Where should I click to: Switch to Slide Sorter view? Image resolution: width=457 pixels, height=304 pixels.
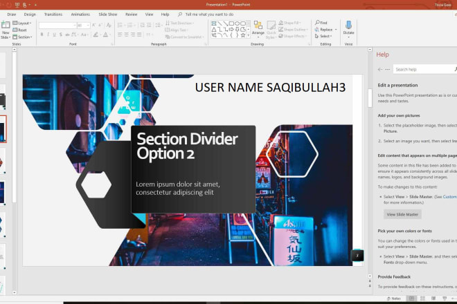pyautogui.click(x=422, y=298)
